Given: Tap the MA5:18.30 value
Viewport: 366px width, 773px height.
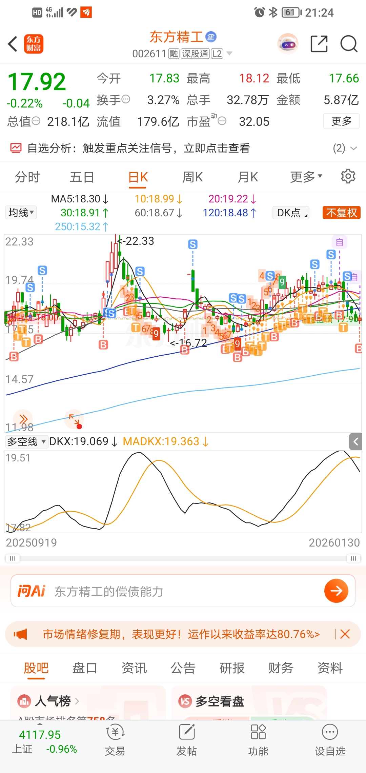Looking at the screenshot, I should 80,199.
